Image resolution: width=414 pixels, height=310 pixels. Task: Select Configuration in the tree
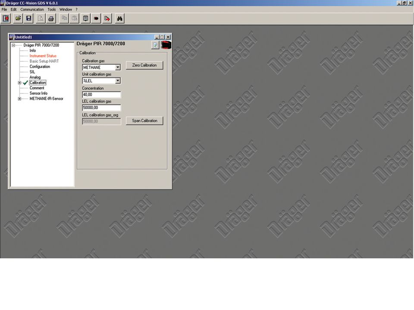tap(40, 67)
